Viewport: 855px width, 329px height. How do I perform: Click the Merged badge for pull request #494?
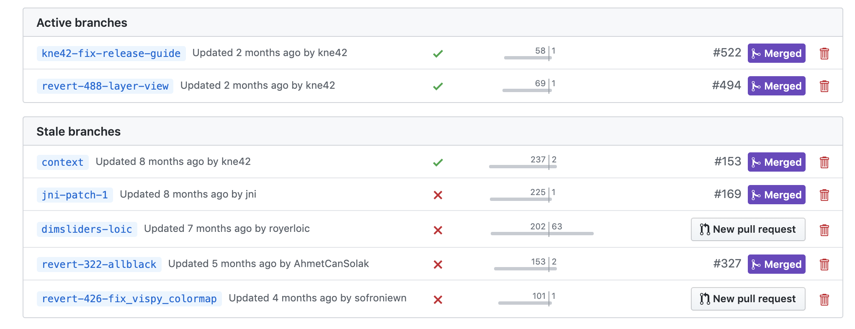point(776,86)
